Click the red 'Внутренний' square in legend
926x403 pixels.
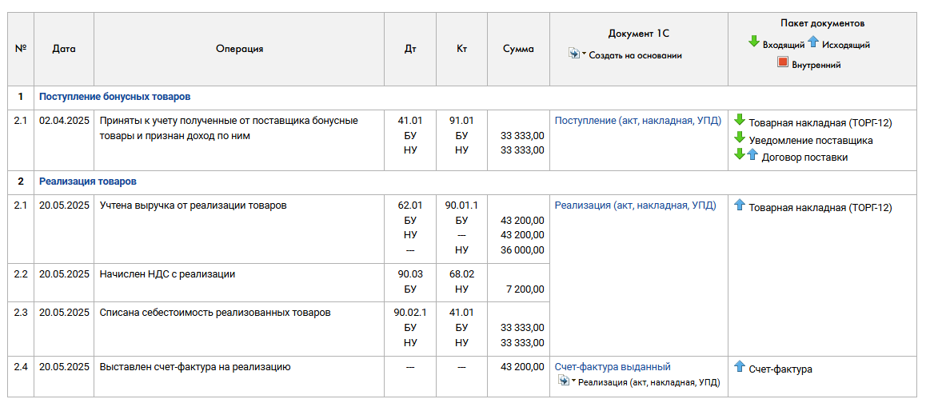[x=783, y=62]
